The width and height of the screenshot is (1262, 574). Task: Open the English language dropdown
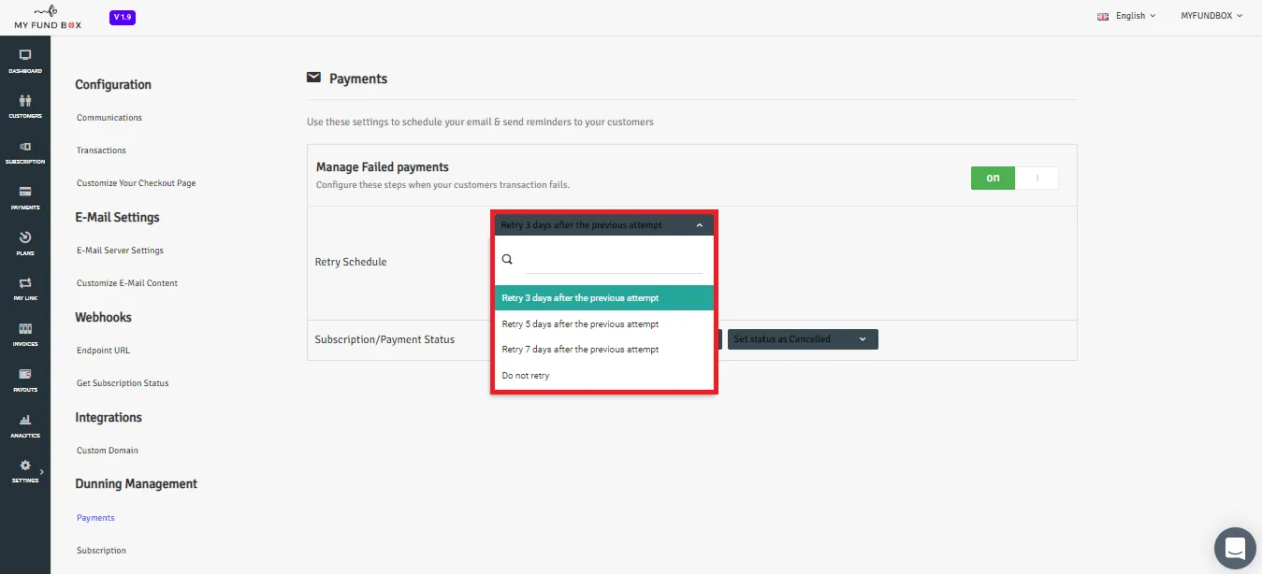(1135, 16)
